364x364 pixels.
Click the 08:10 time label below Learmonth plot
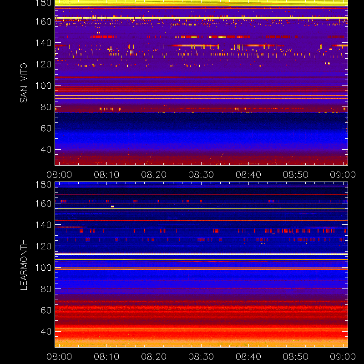pos(106,357)
